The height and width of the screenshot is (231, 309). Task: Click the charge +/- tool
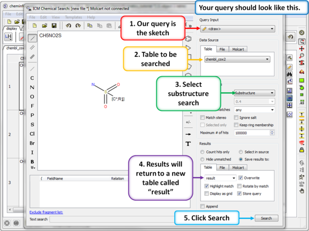click(x=188, y=122)
